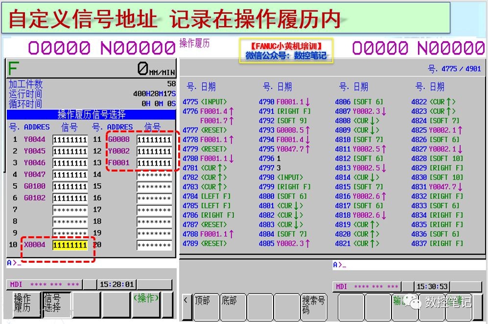
Task: Select the 信号选择 soft key
Action: click(x=57, y=305)
